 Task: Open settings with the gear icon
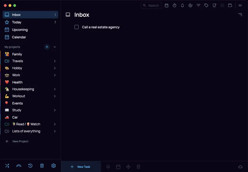pos(54,166)
